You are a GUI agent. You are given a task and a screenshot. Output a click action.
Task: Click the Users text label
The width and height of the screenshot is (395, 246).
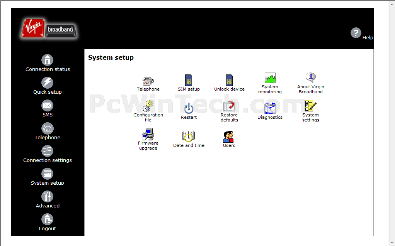[229, 145]
